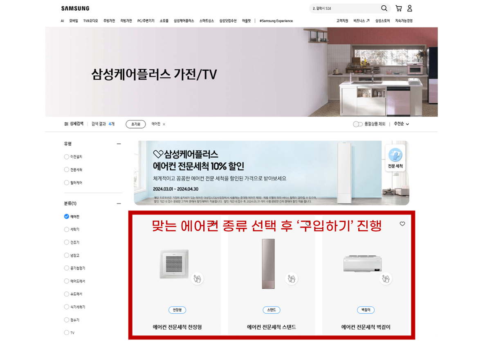Select the 필터케어 type option
The image size is (483, 350).
[67, 183]
